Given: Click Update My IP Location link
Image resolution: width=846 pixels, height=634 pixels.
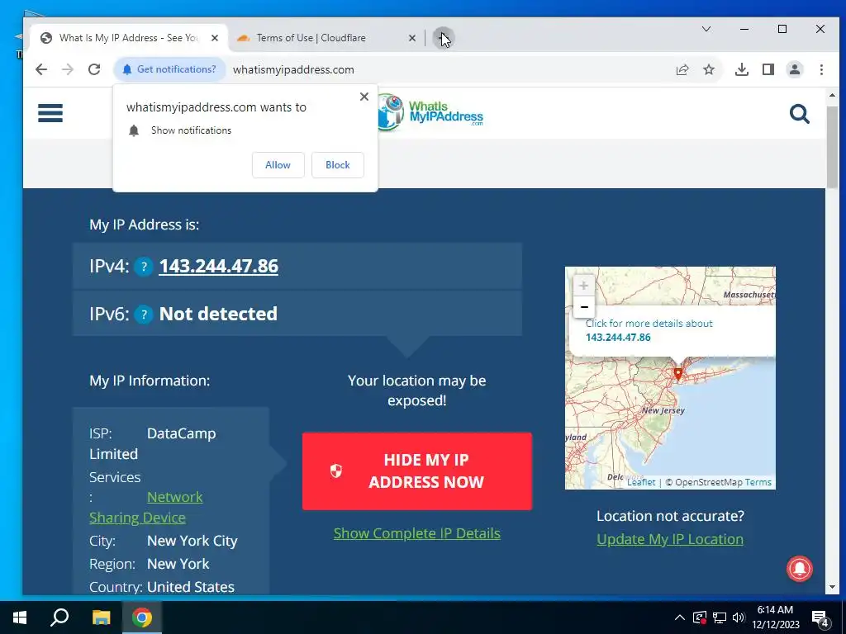Looking at the screenshot, I should [x=670, y=539].
